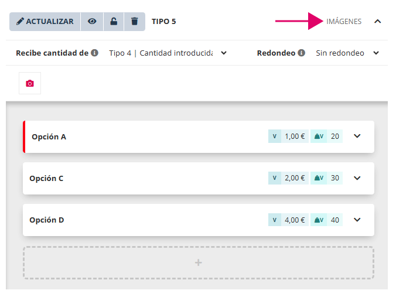Select the Opción C row title
The image size is (396, 297).
point(46,178)
